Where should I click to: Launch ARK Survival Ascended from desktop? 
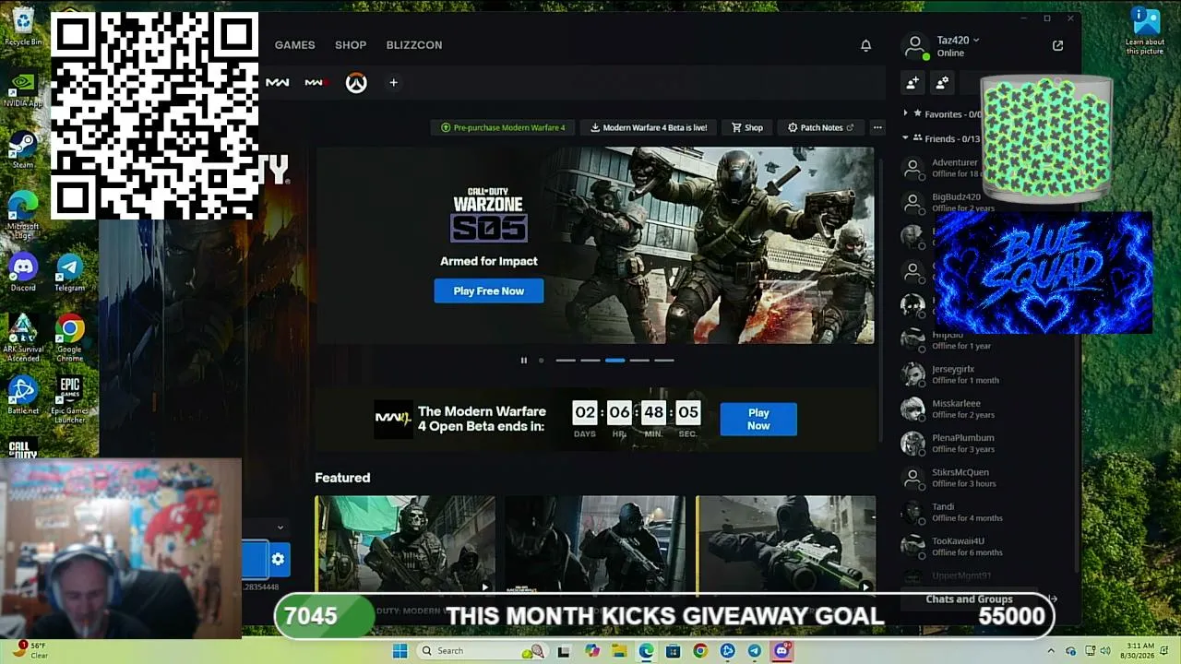click(x=23, y=338)
